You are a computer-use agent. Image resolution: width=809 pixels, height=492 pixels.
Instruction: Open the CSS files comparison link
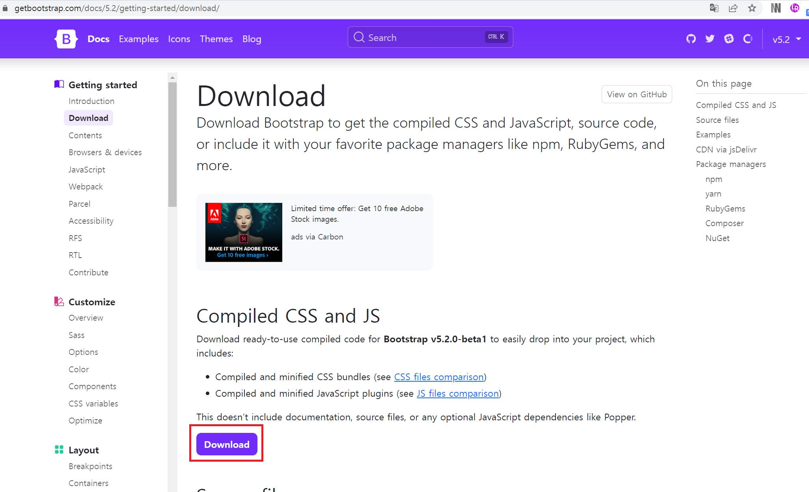pyautogui.click(x=439, y=377)
